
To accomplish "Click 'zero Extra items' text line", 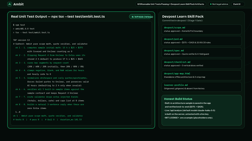I will coord(37,108).
